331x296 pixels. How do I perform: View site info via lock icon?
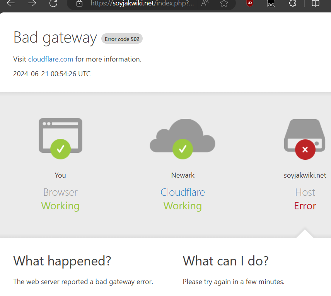pyautogui.click(x=79, y=3)
